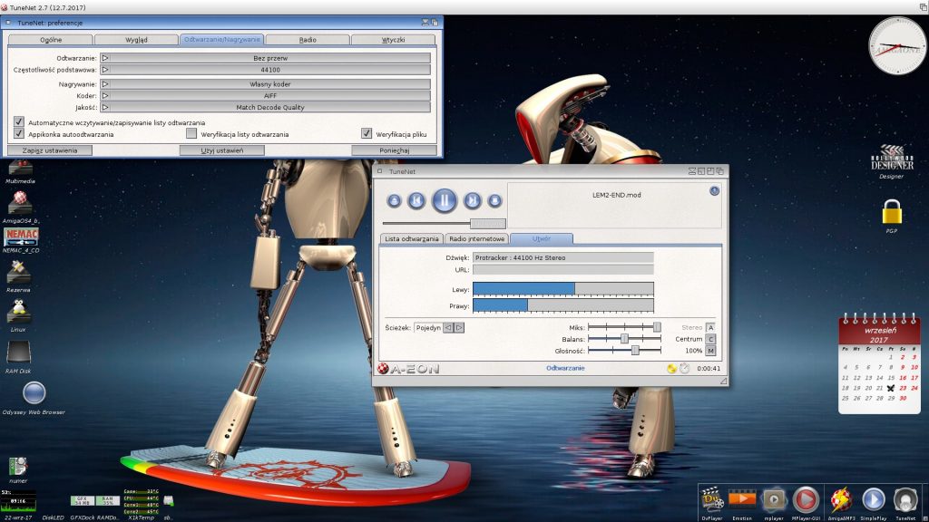Toggle the Stereo A button
929x522 pixels.
(x=710, y=327)
